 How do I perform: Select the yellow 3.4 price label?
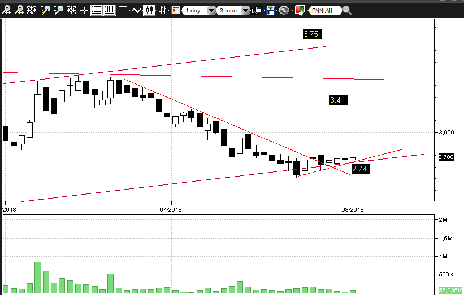point(339,100)
